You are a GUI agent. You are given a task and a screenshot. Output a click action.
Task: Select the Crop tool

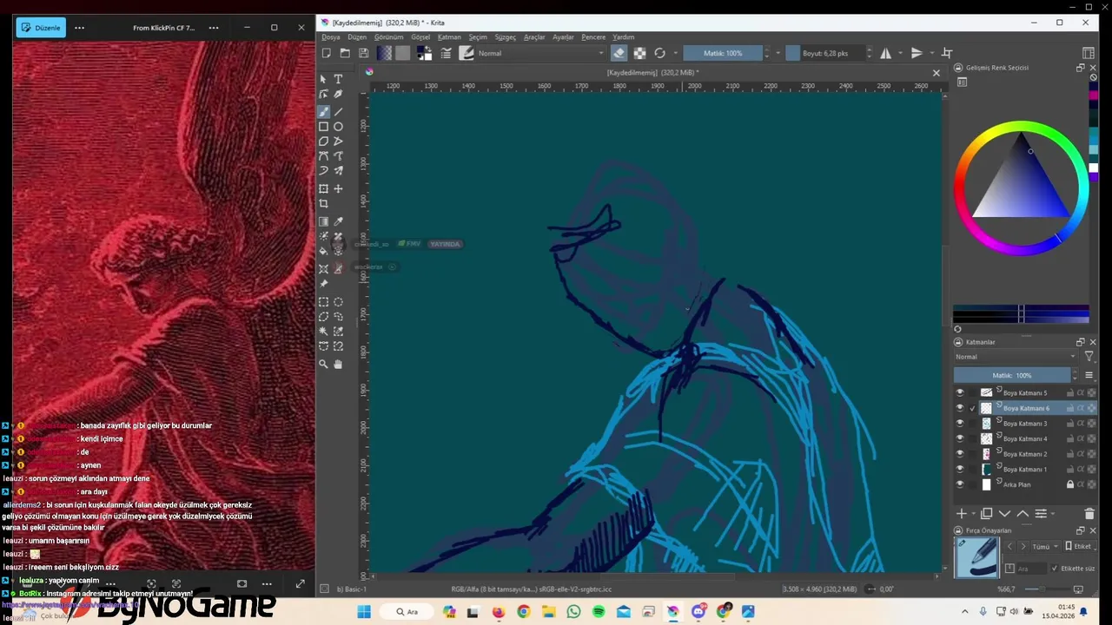[323, 204]
